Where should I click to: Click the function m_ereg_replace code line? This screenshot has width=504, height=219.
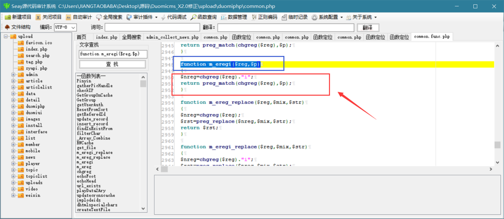[242, 102]
